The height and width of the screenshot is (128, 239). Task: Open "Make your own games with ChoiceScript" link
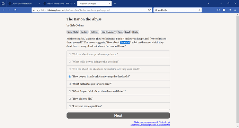152,122
